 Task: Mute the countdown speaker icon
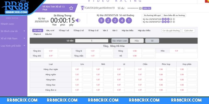pos(78,21)
